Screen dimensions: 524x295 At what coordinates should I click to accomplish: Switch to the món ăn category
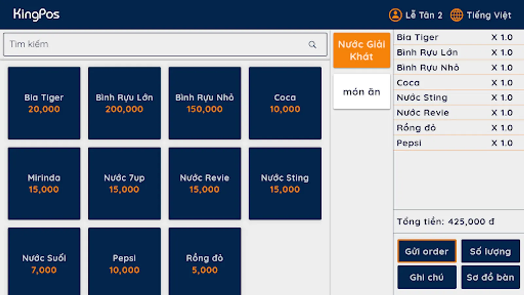point(362,91)
